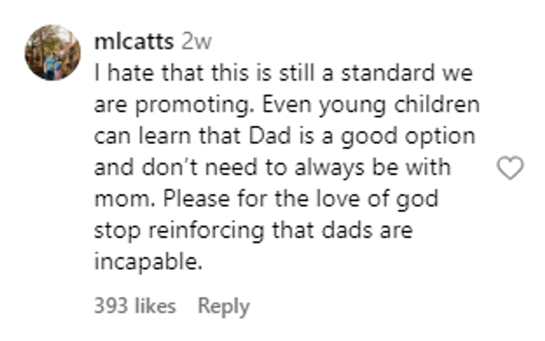Click the mlcatts username
Screen dimensions: 545x341
pyautogui.click(x=133, y=42)
